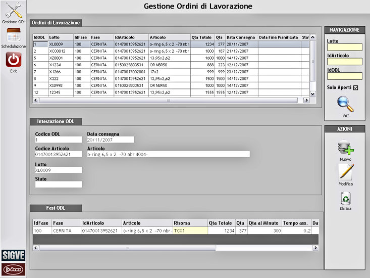This screenshot has height=278, width=370.
Task: Click the Elimina recycle bin icon
Action: (x=345, y=198)
